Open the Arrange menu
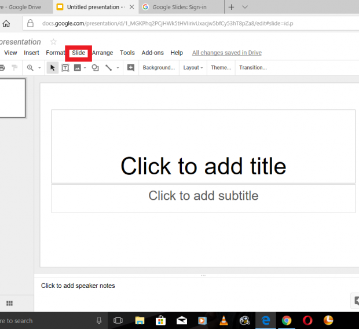This screenshot has height=329, width=359. tap(102, 53)
